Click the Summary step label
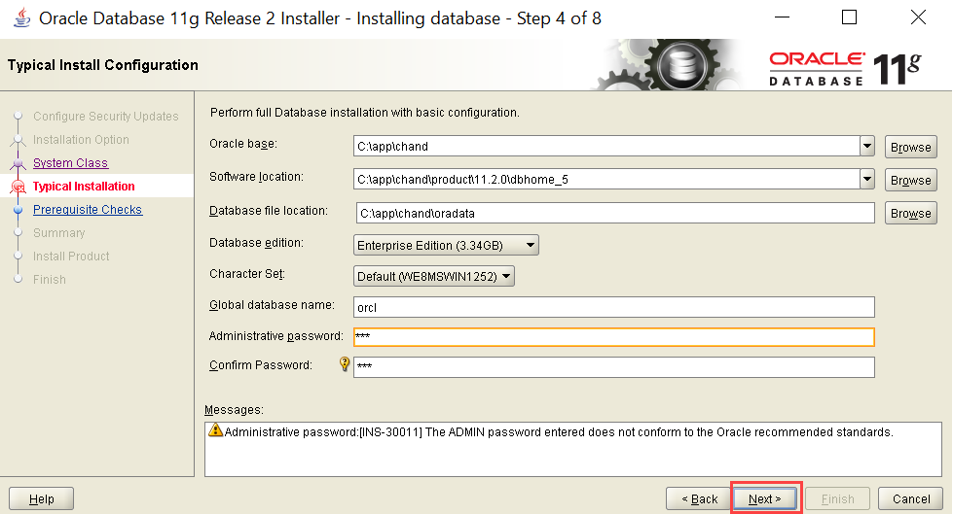Viewport: 953px width, 514px height. coord(59,232)
